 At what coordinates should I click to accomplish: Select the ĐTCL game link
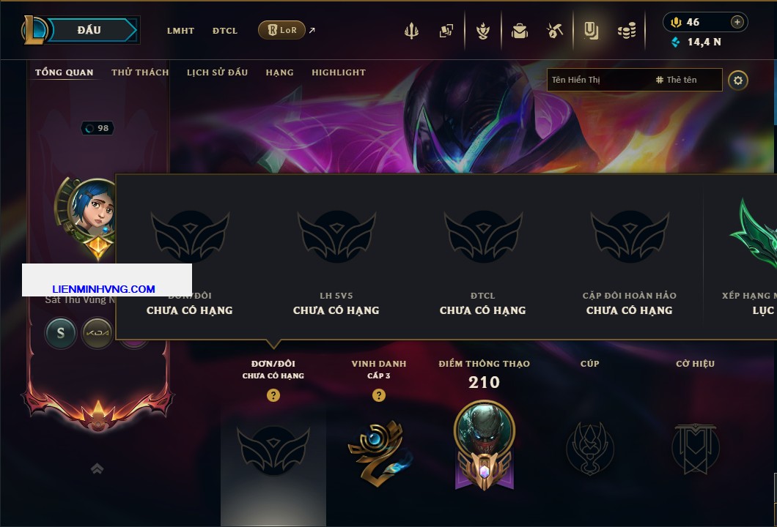(225, 31)
